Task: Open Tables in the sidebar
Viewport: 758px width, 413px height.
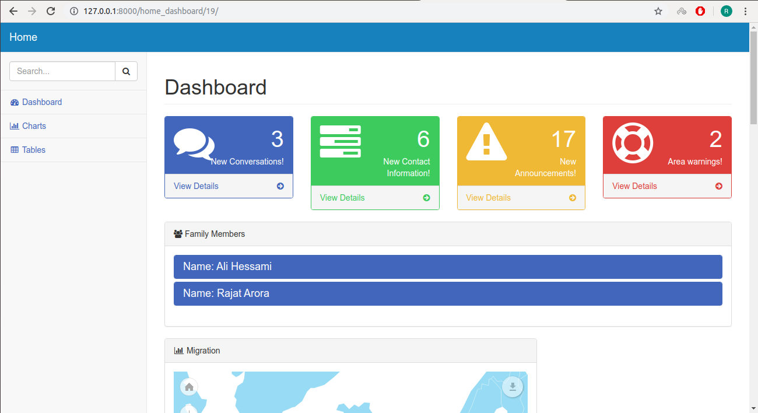Action: [73, 150]
